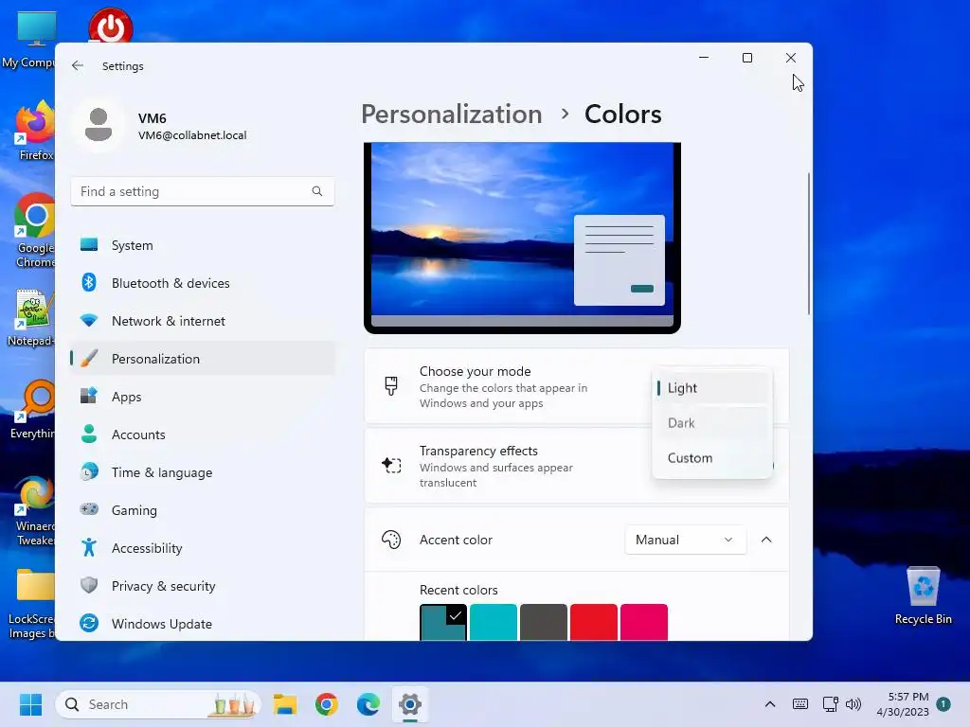Click the Transparency effects setting row
Image resolution: width=970 pixels, height=727 pixels.
[577, 466]
